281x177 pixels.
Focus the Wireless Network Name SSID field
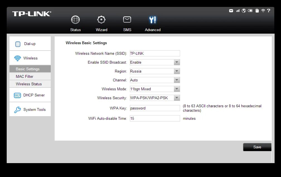155,53
